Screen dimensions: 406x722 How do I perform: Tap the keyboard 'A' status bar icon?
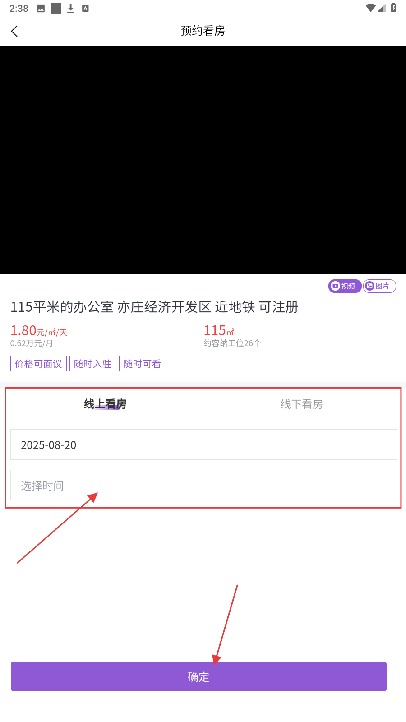(x=85, y=8)
